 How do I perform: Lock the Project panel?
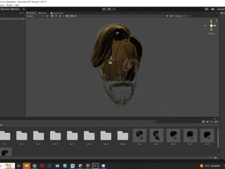click(x=215, y=119)
